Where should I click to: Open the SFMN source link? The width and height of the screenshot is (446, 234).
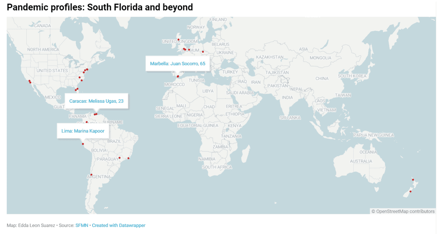tap(82, 225)
